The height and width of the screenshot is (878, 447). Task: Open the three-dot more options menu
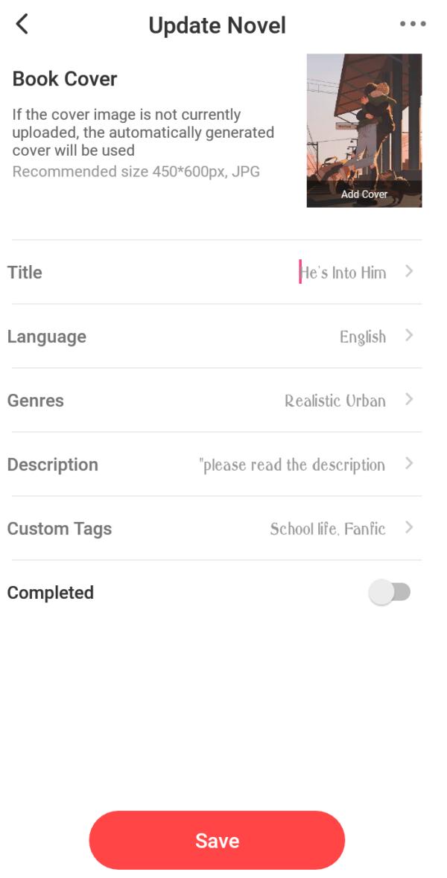pos(413,25)
